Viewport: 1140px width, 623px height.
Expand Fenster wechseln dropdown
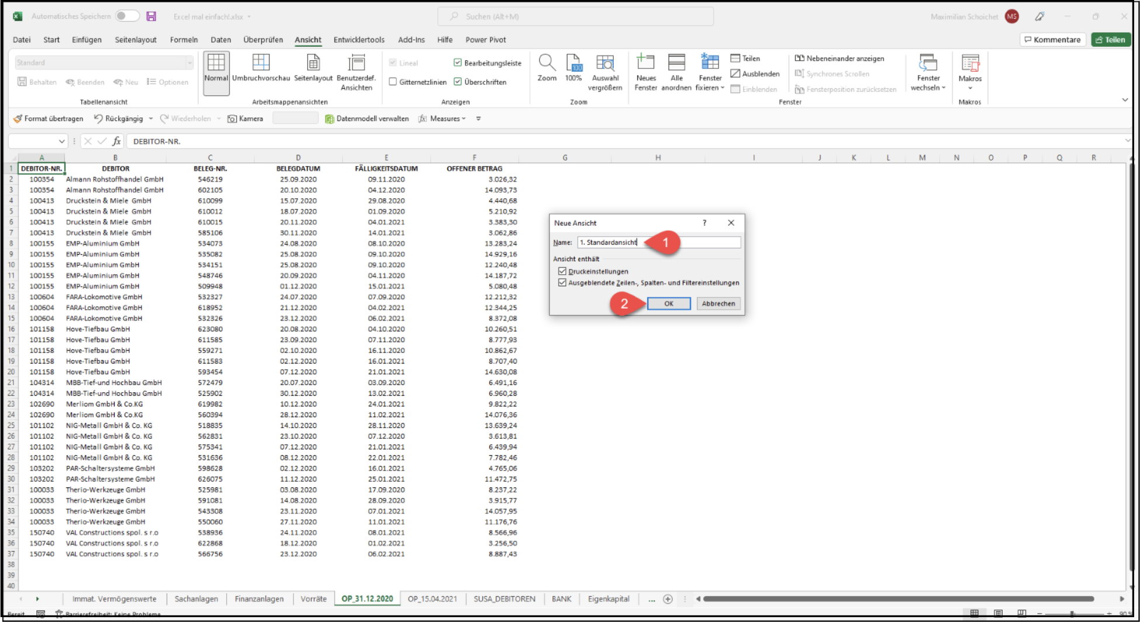pos(928,88)
